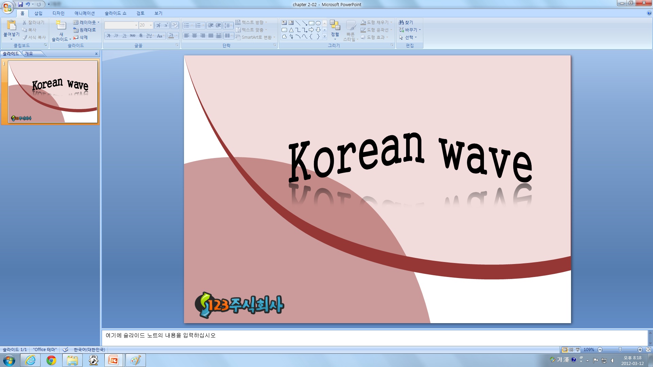Open the 슬라이드 쇼 tab

pyautogui.click(x=116, y=13)
